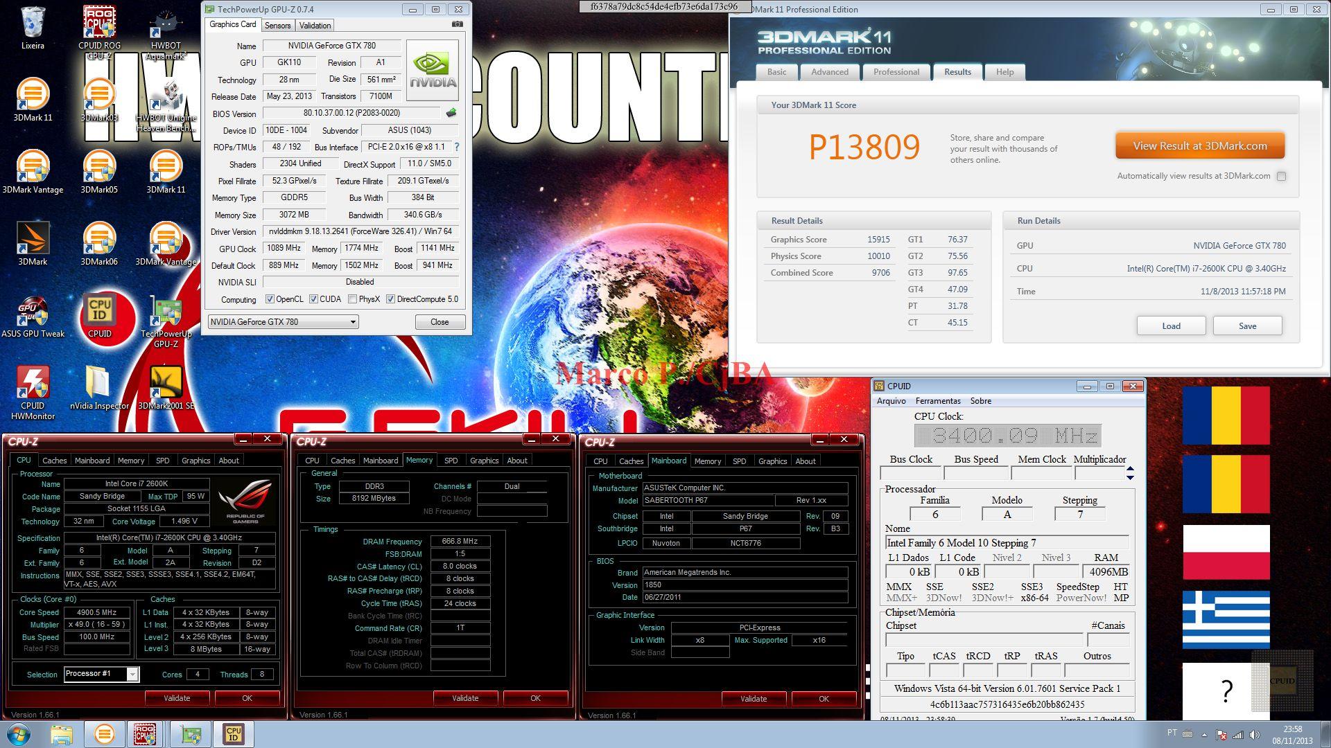
Task: Click the Greek flag image on desktop
Action: click(x=1226, y=619)
